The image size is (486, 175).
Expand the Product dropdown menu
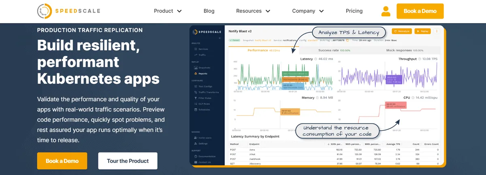(x=168, y=11)
